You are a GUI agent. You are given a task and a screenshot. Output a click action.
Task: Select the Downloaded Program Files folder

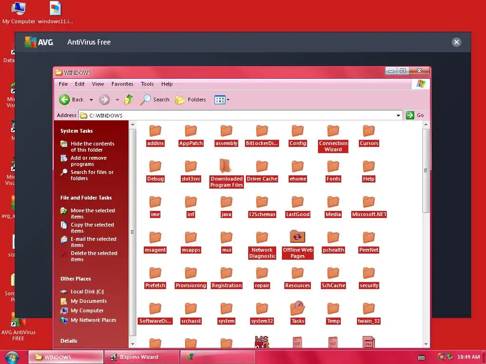point(226,173)
